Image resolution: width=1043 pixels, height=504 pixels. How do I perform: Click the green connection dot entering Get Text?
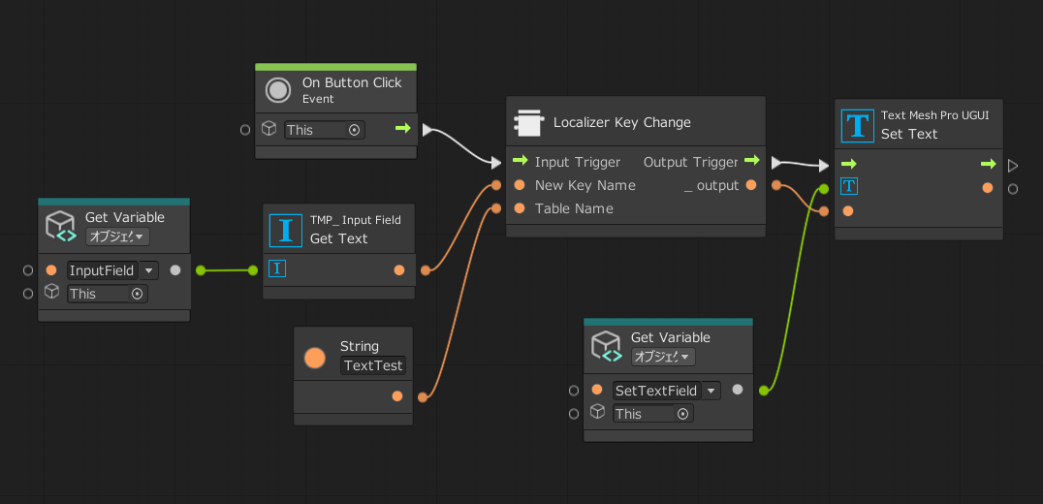pos(253,270)
